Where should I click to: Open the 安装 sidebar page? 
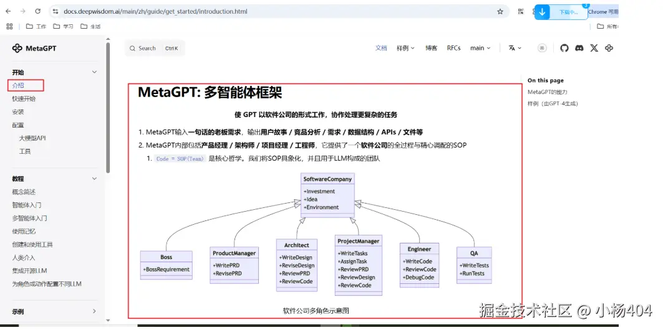coord(18,112)
